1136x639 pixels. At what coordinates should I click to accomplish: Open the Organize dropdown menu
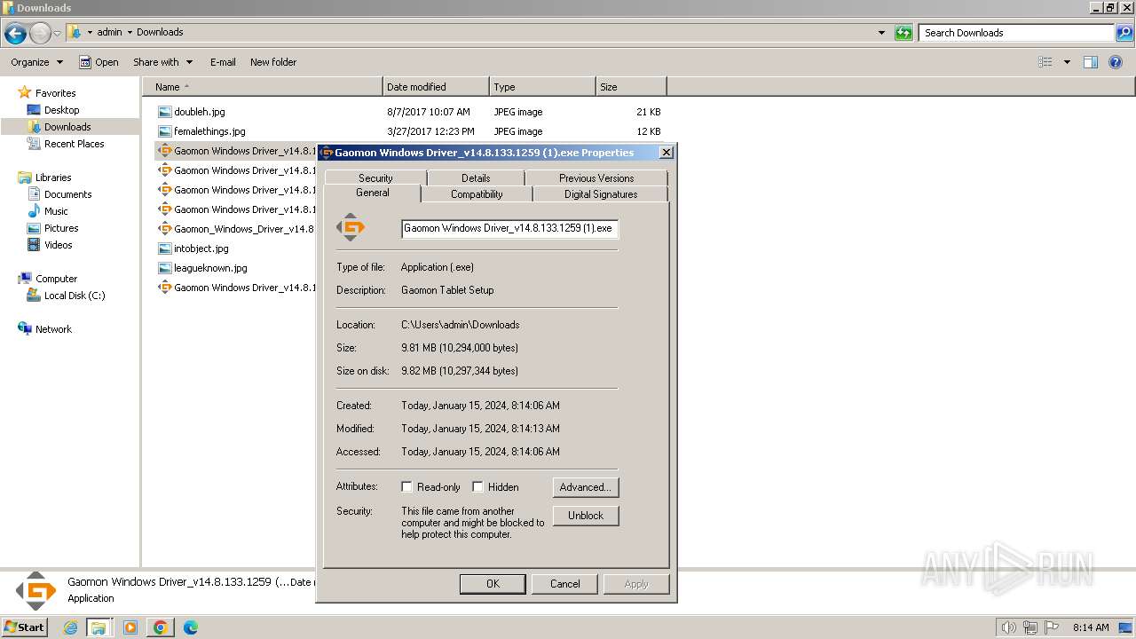tap(36, 62)
